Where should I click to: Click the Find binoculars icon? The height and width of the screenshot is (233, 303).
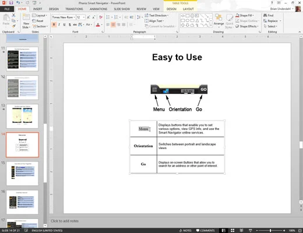coord(265,15)
